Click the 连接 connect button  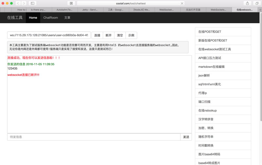(x=97, y=35)
